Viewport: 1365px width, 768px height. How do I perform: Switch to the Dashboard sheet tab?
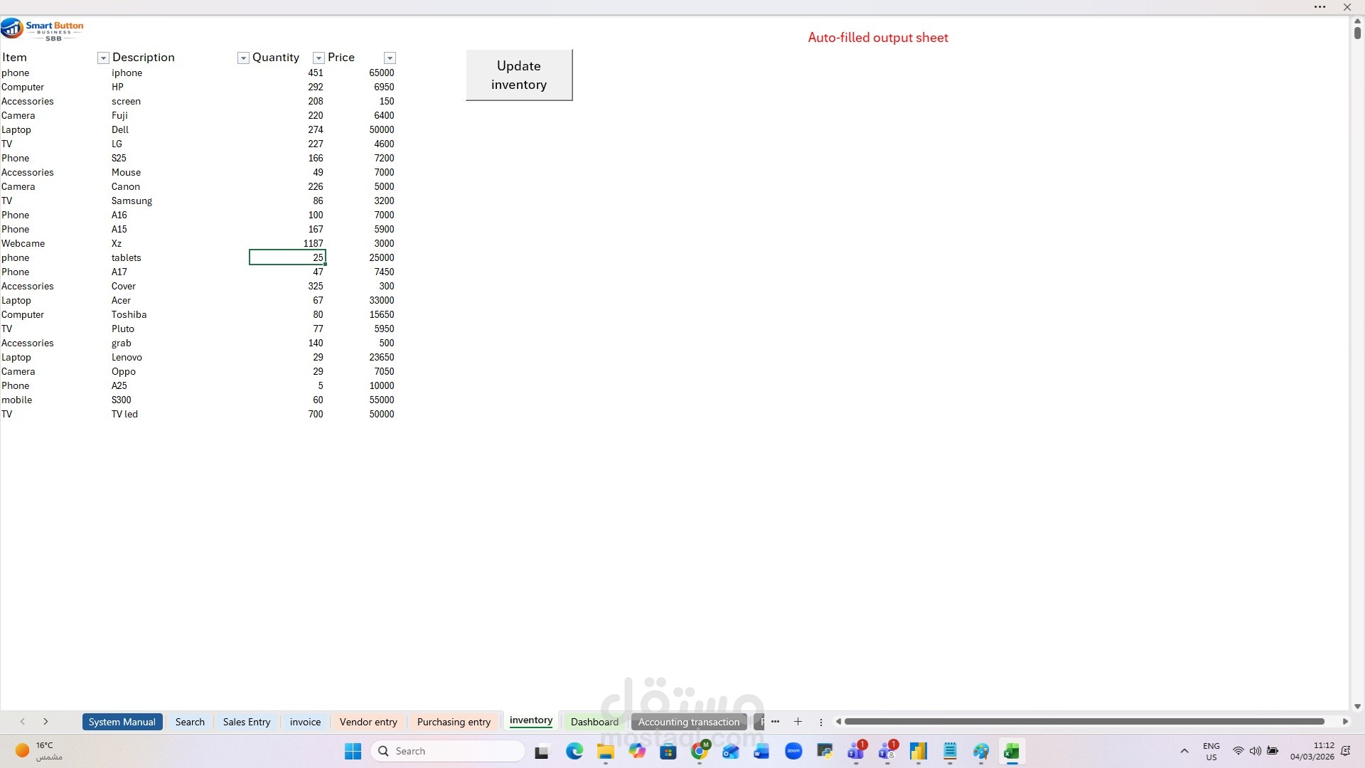pos(594,722)
